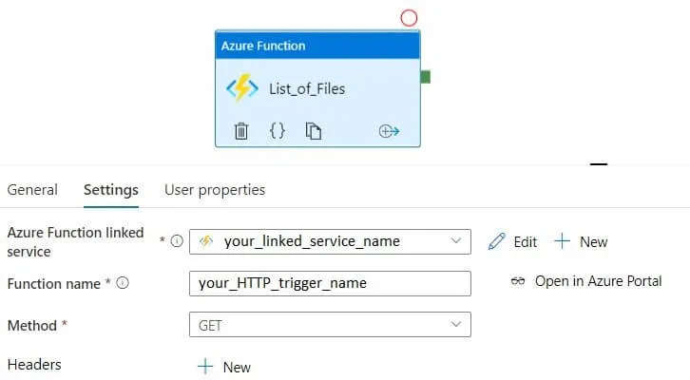Switch to the General tab
This screenshot has height=380, width=690.
click(x=32, y=190)
